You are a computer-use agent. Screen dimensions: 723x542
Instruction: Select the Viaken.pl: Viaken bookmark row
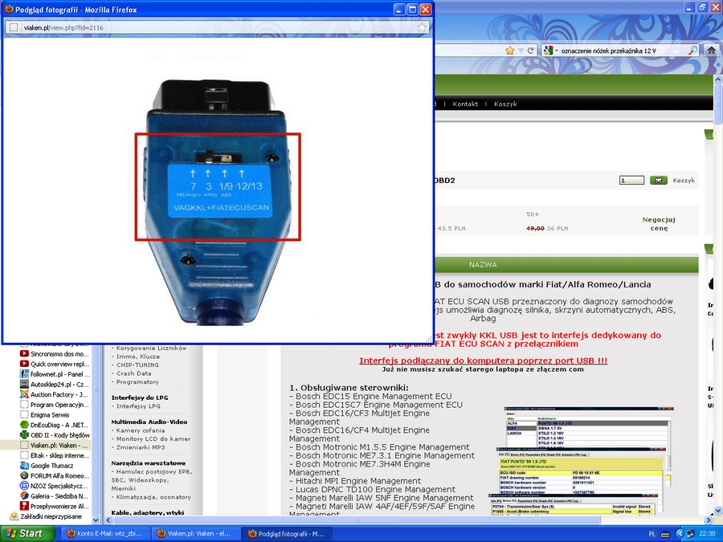pyautogui.click(x=46, y=445)
